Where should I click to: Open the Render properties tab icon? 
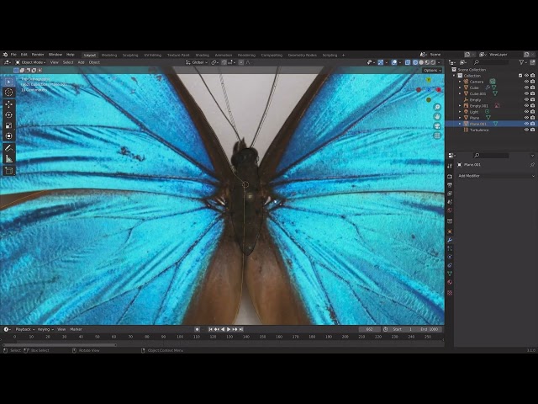pos(450,176)
